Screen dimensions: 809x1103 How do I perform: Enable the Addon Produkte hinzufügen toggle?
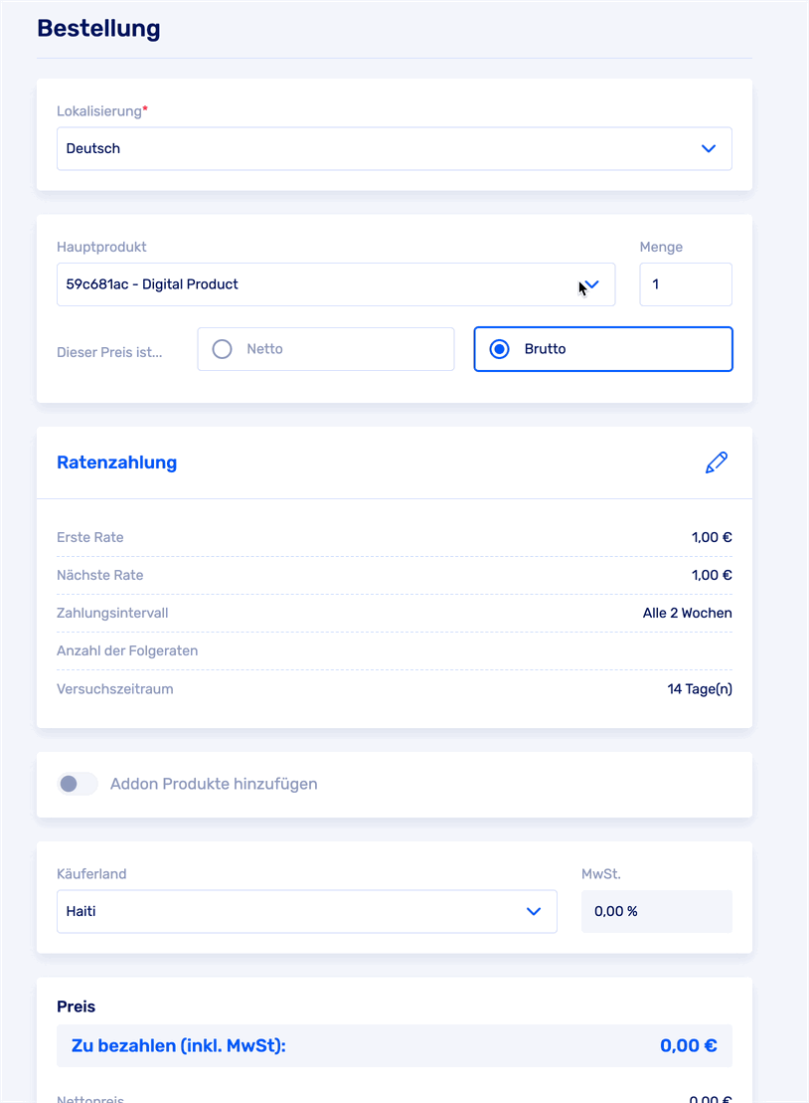pos(78,784)
